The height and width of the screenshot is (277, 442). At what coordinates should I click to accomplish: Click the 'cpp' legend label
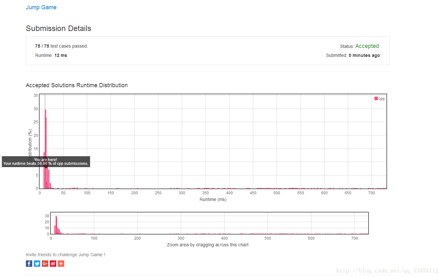point(382,98)
